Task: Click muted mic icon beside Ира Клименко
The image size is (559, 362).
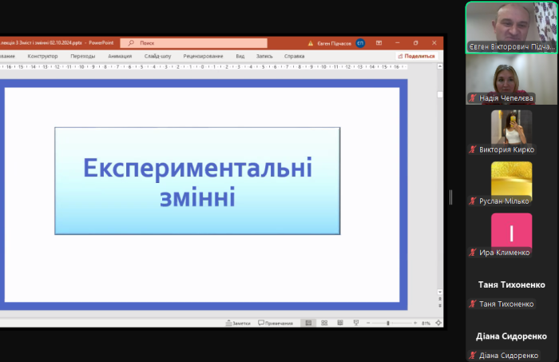Action: (x=473, y=253)
